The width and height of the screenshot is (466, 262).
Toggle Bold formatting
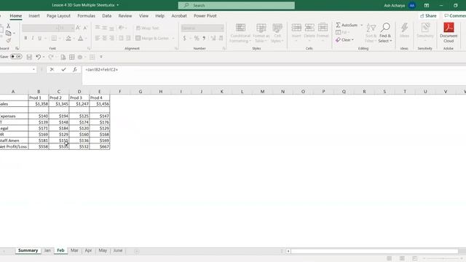point(26,38)
